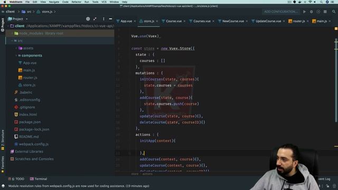This screenshot has width=338, height=190.
Task: Open macOS Spotlight search icon
Action: point(321,2)
